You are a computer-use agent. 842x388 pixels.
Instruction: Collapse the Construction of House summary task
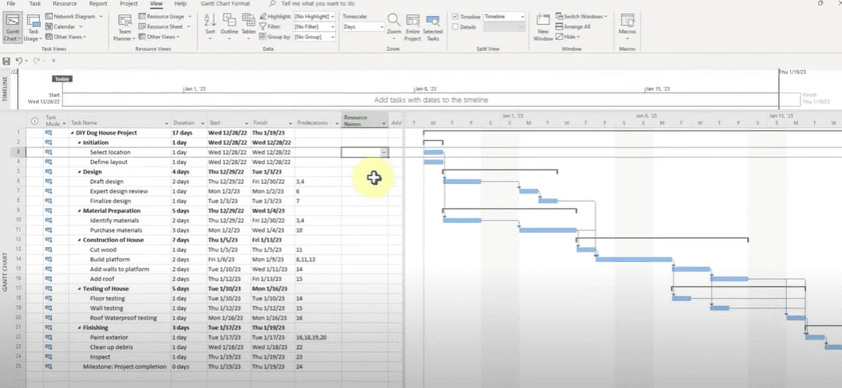click(x=80, y=240)
